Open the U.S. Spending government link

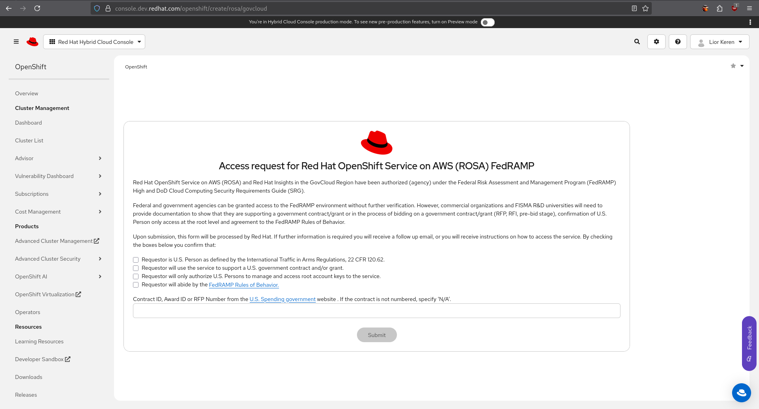pyautogui.click(x=283, y=299)
